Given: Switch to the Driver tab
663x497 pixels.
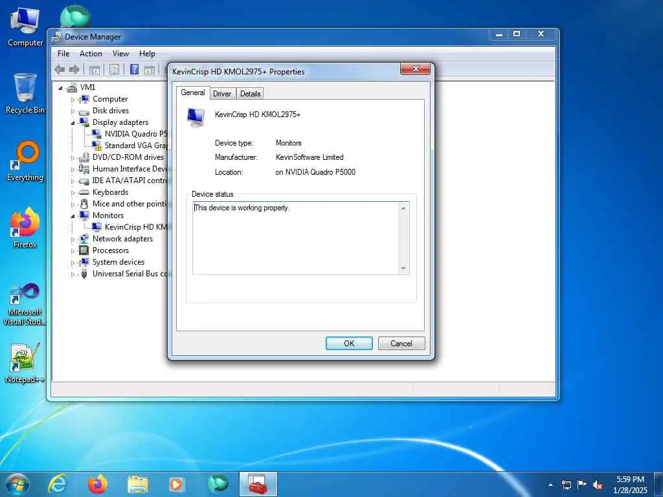Looking at the screenshot, I should point(222,94).
